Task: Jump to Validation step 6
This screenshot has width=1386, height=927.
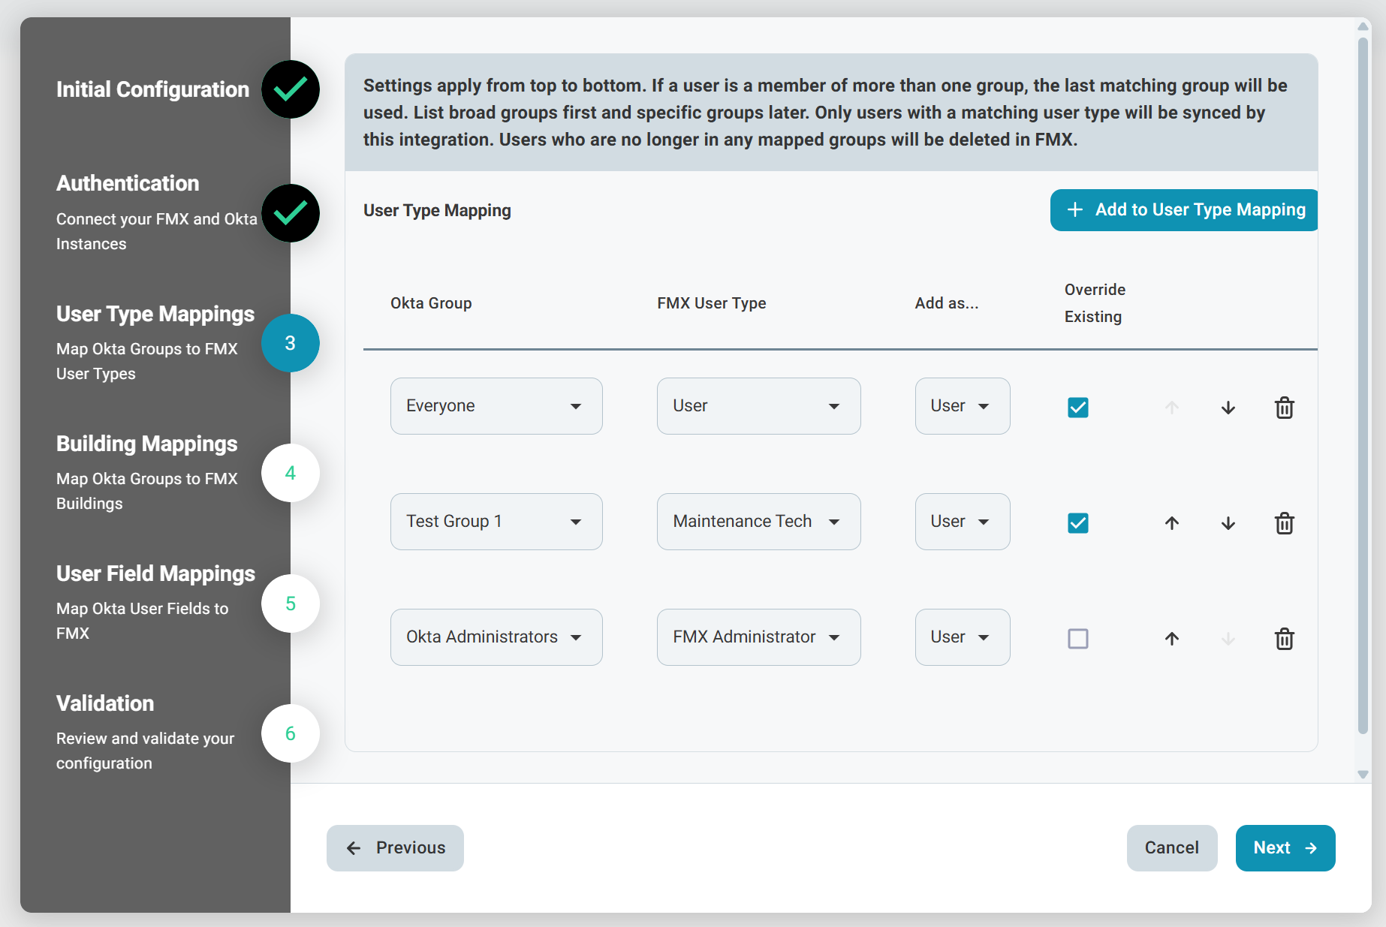Action: [291, 733]
